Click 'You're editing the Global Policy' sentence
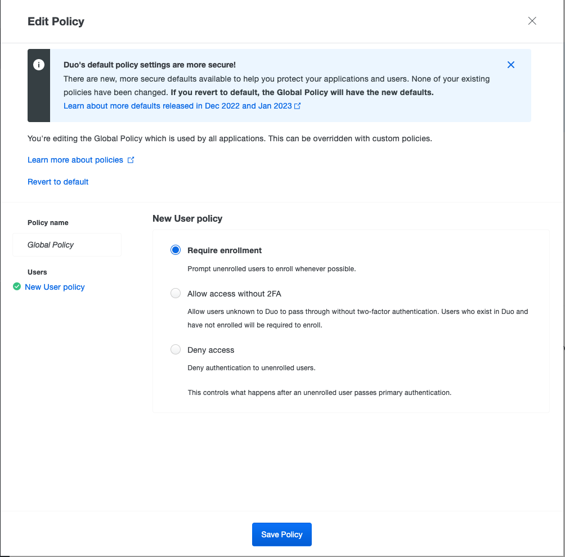This screenshot has height=557, width=565. point(230,139)
